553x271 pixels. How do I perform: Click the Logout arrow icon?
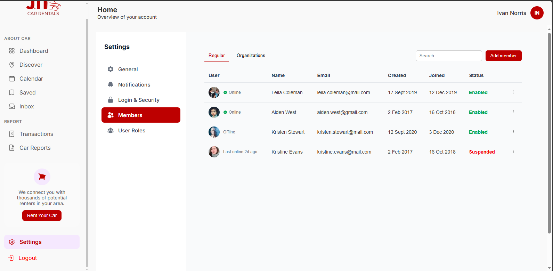click(11, 258)
